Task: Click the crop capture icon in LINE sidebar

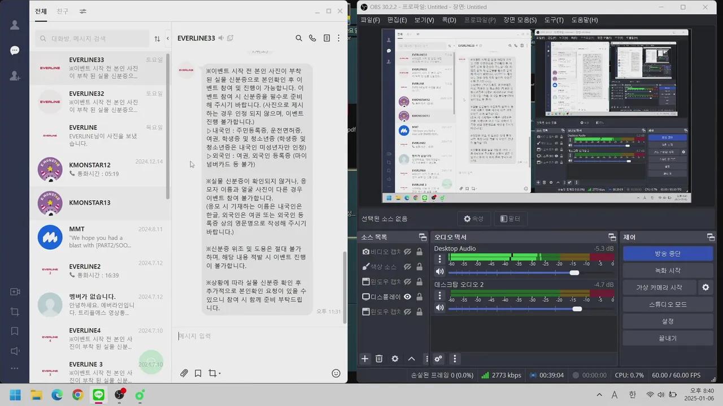Action: 15,312
